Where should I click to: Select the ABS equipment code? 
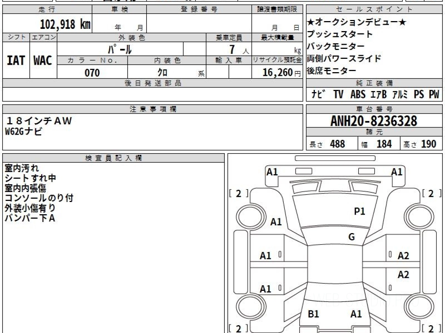coord(357,95)
